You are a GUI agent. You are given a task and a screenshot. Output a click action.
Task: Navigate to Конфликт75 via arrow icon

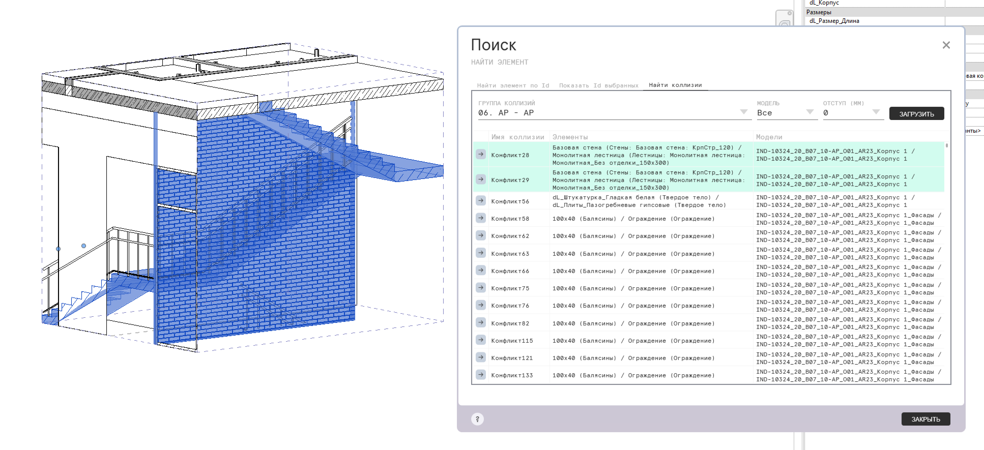481,288
